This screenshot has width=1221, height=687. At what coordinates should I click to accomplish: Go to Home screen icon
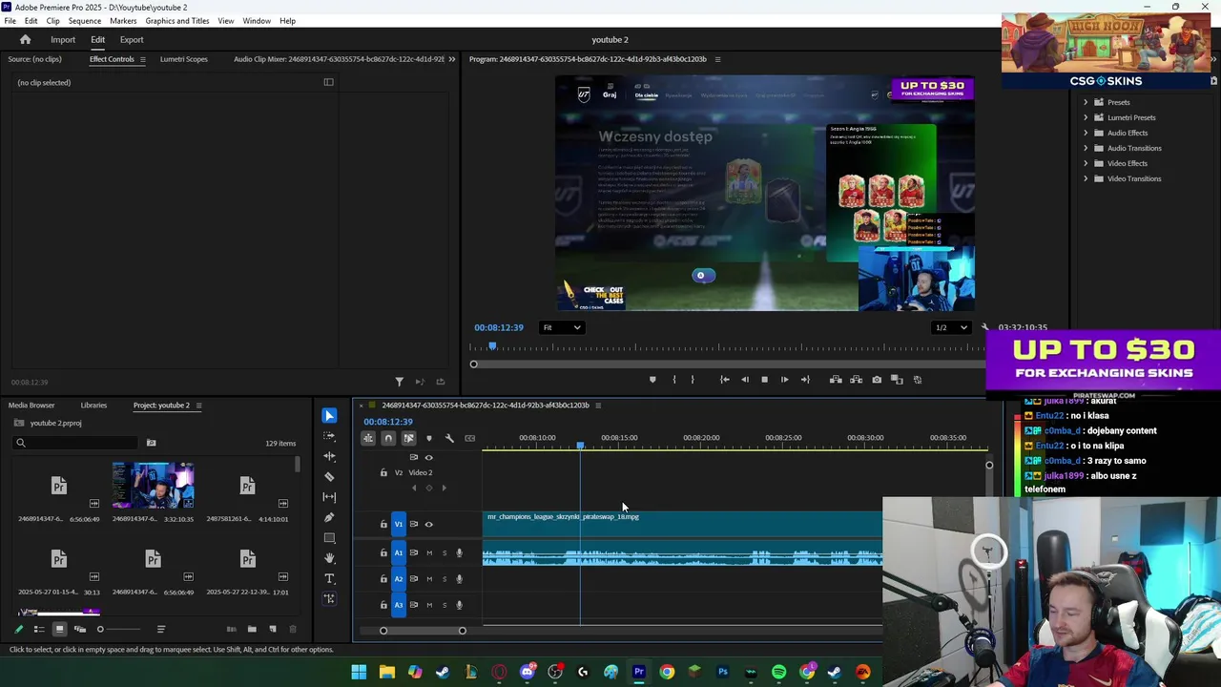pyautogui.click(x=26, y=40)
